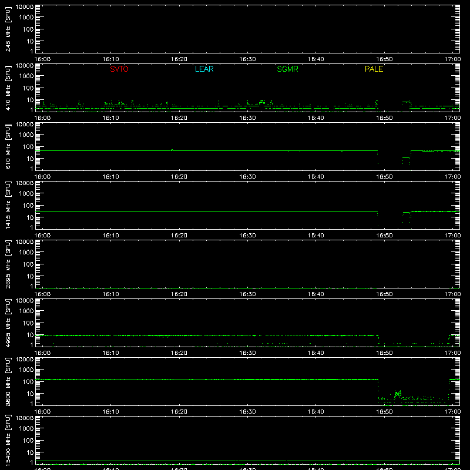The width and height of the screenshot is (470, 470).
Task: Select the 8800 MHz [SFU] axis label
Action: coord(8,381)
